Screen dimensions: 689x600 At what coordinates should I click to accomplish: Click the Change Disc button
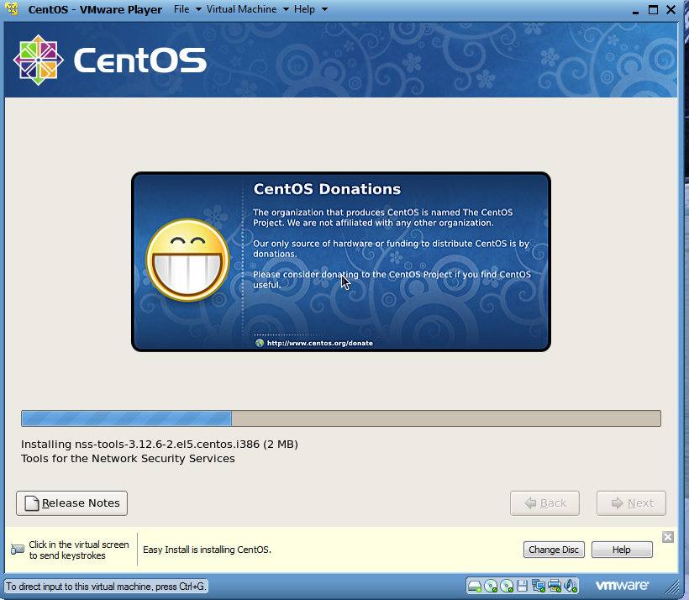click(x=554, y=550)
